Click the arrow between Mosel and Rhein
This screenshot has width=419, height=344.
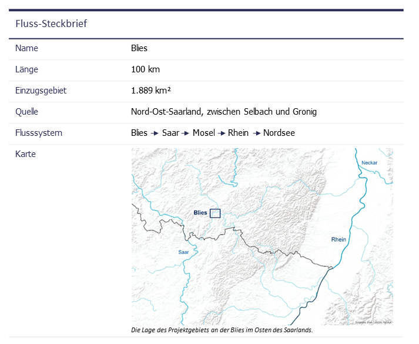222,133
